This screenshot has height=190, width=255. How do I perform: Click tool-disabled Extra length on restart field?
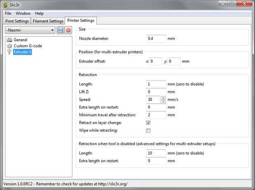point(156,161)
